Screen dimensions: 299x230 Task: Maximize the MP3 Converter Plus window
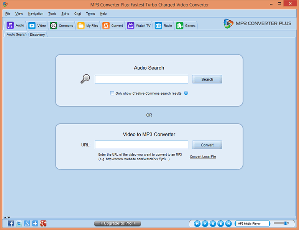[279, 3]
